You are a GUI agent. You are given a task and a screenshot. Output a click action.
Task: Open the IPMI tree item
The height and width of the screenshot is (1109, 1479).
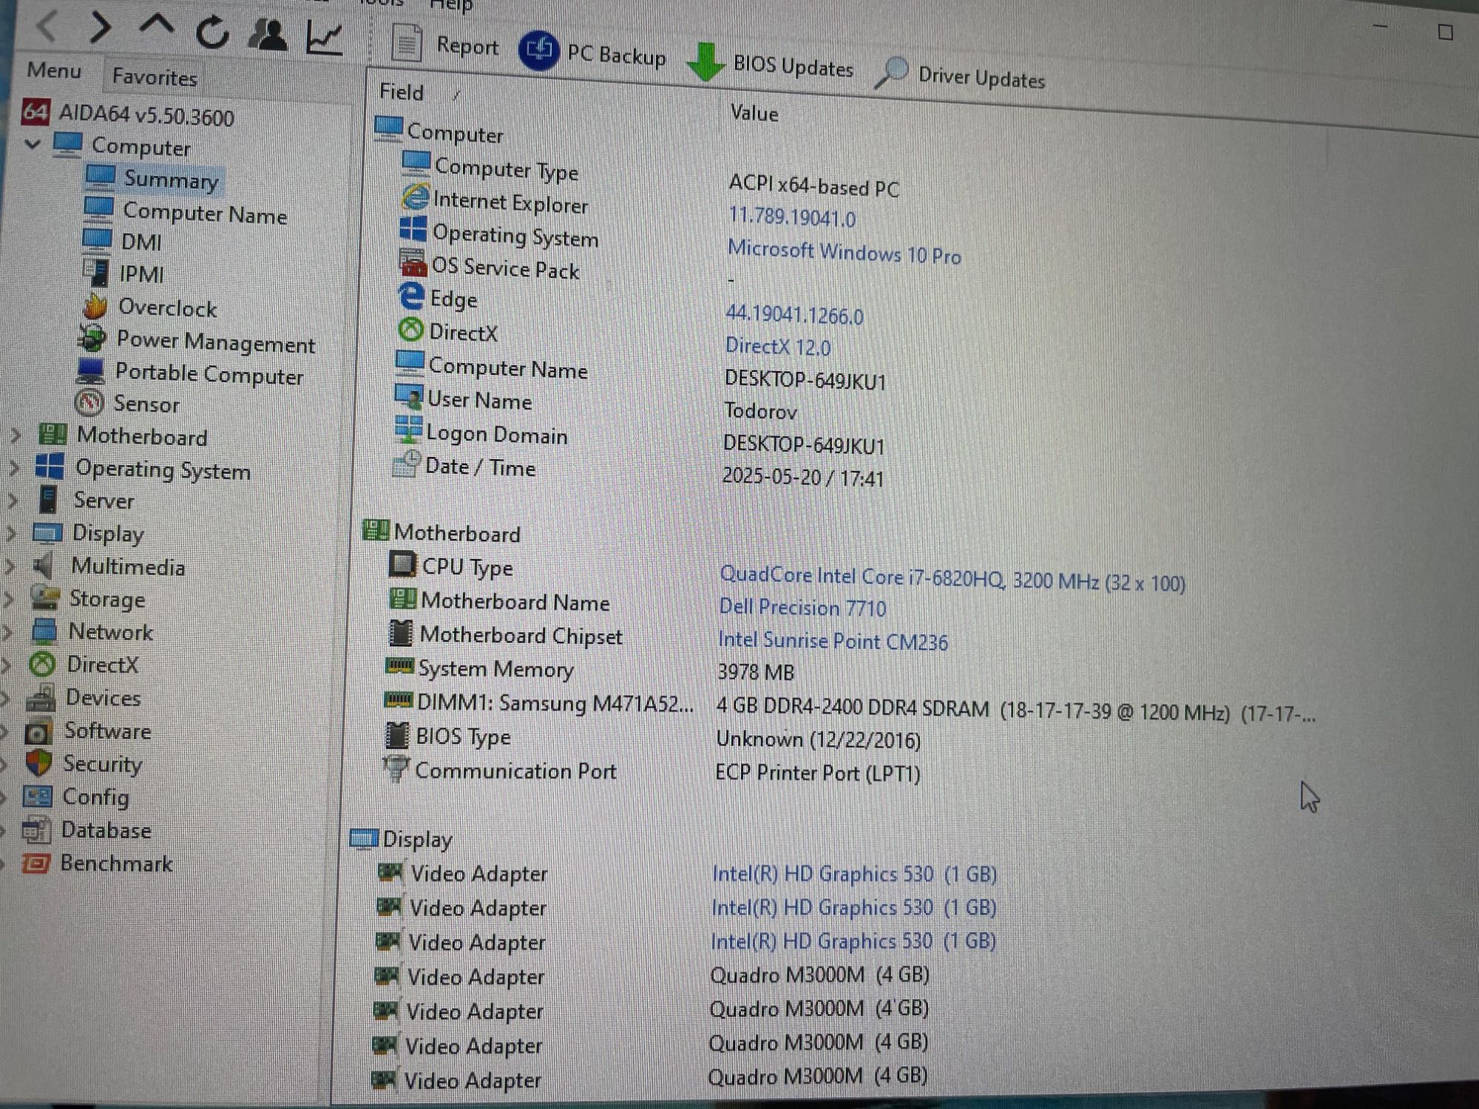point(123,274)
